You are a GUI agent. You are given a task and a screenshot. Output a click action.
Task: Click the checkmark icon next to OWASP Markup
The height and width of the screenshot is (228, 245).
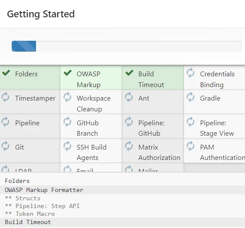click(68, 73)
